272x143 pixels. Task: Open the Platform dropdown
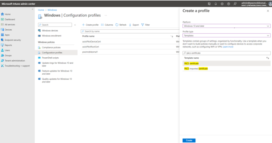[226, 26]
